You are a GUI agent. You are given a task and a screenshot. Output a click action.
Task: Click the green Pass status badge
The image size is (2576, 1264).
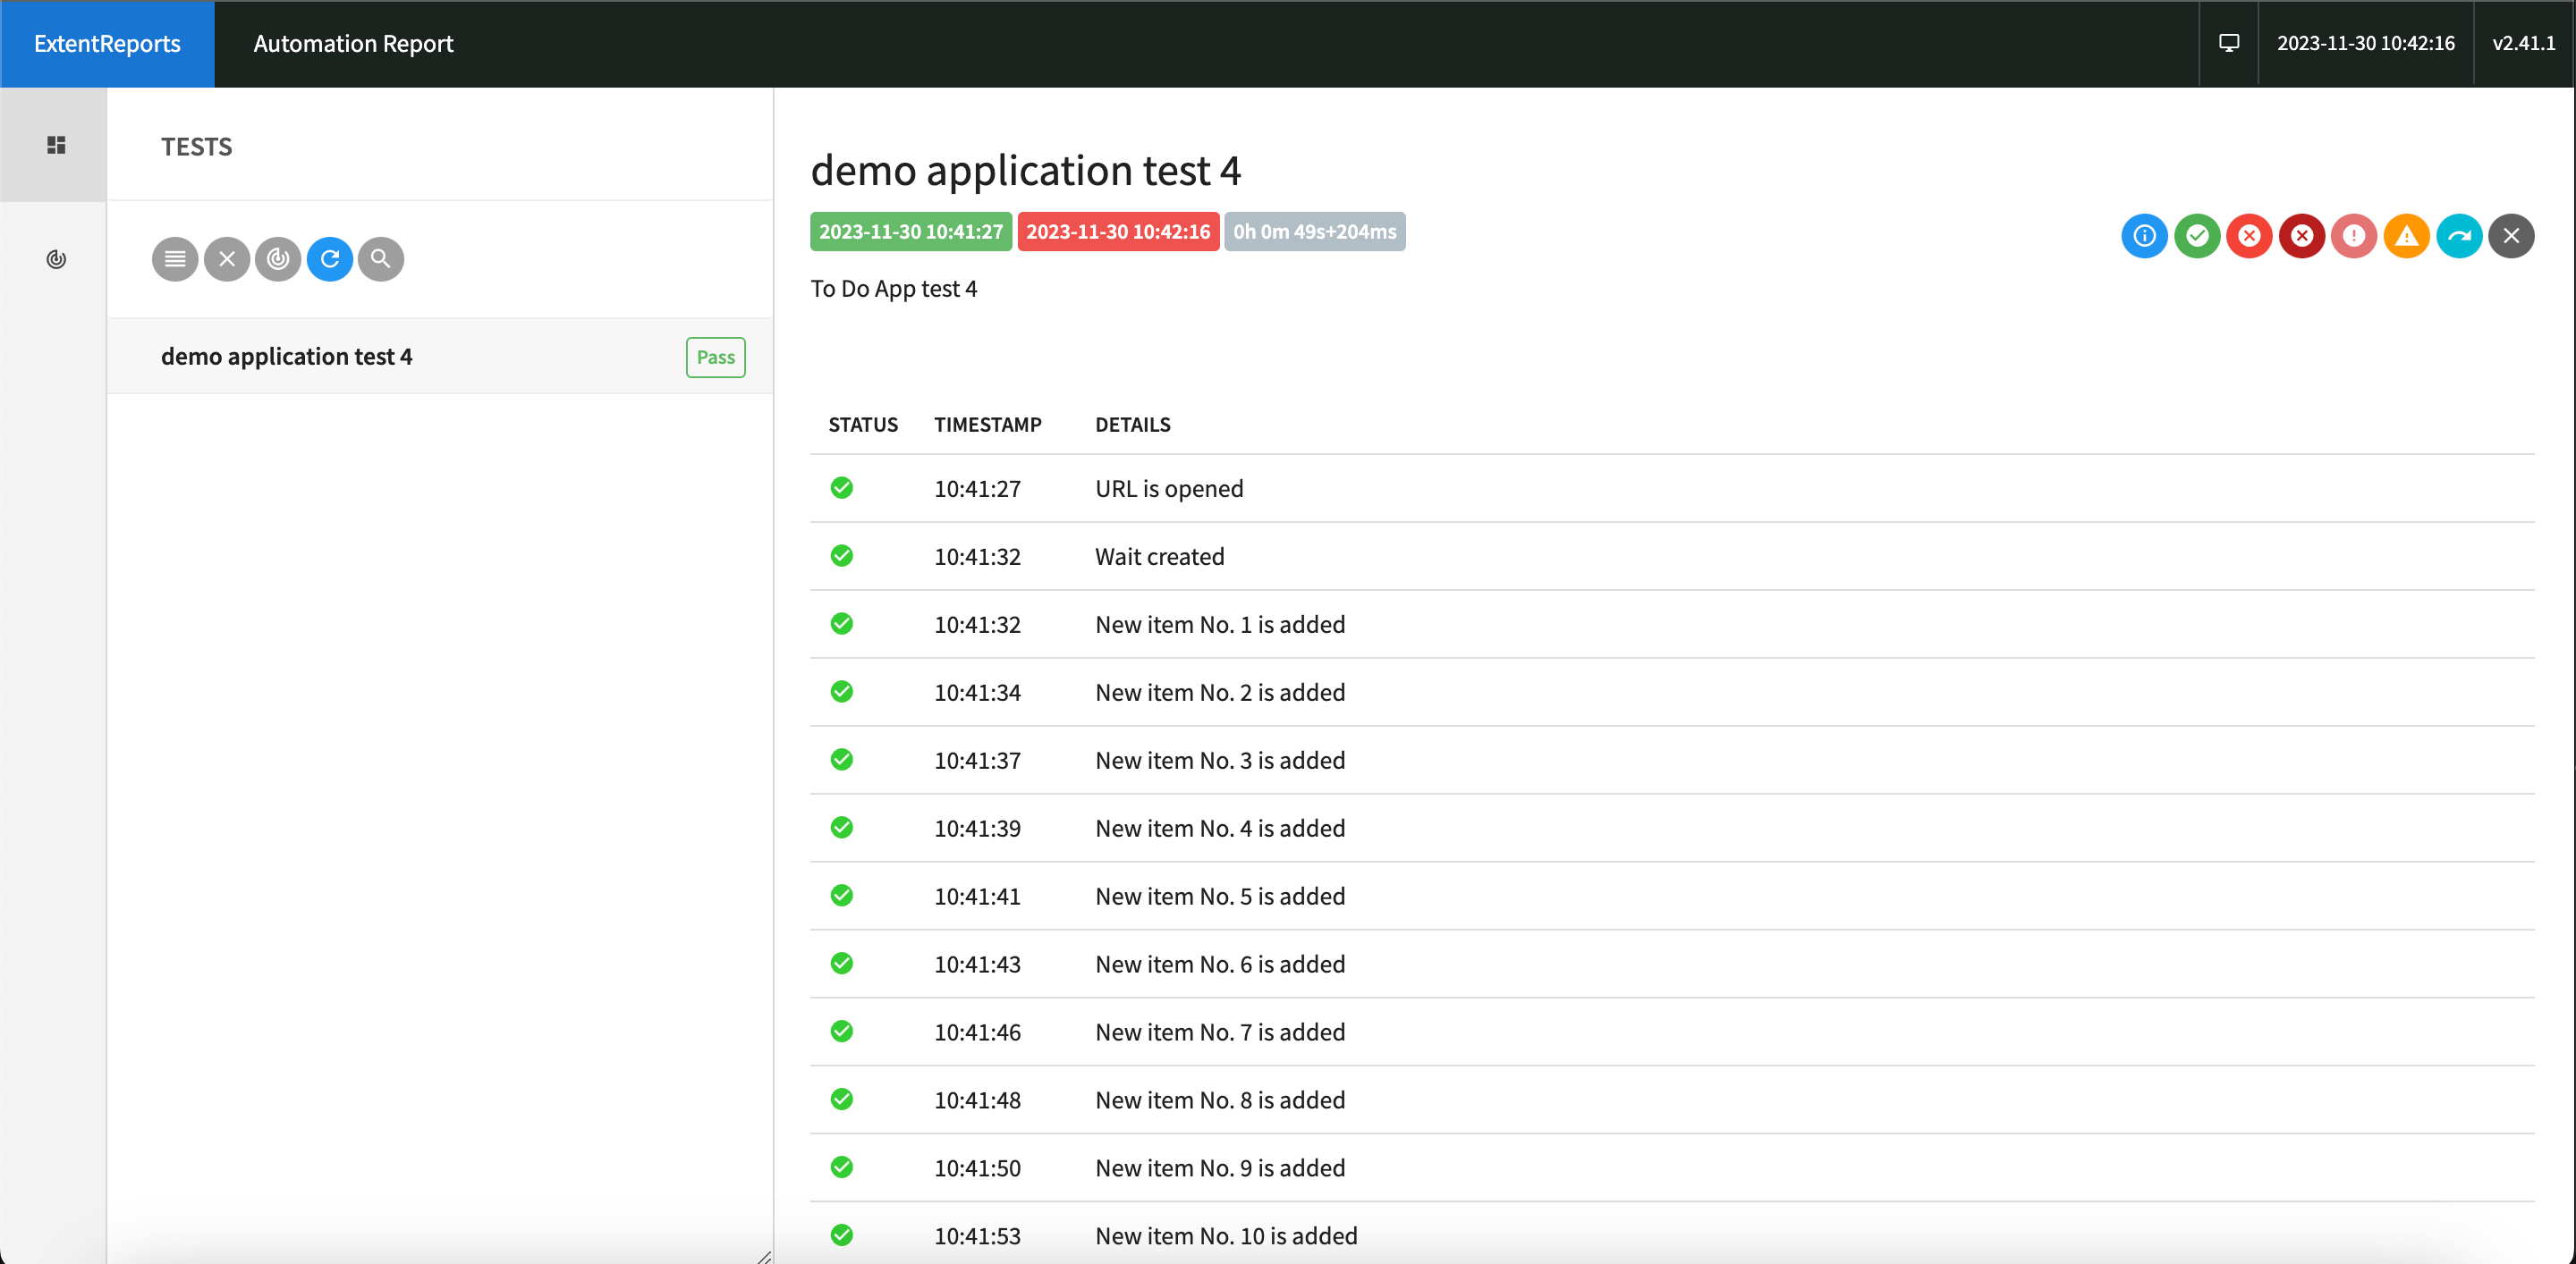click(715, 358)
